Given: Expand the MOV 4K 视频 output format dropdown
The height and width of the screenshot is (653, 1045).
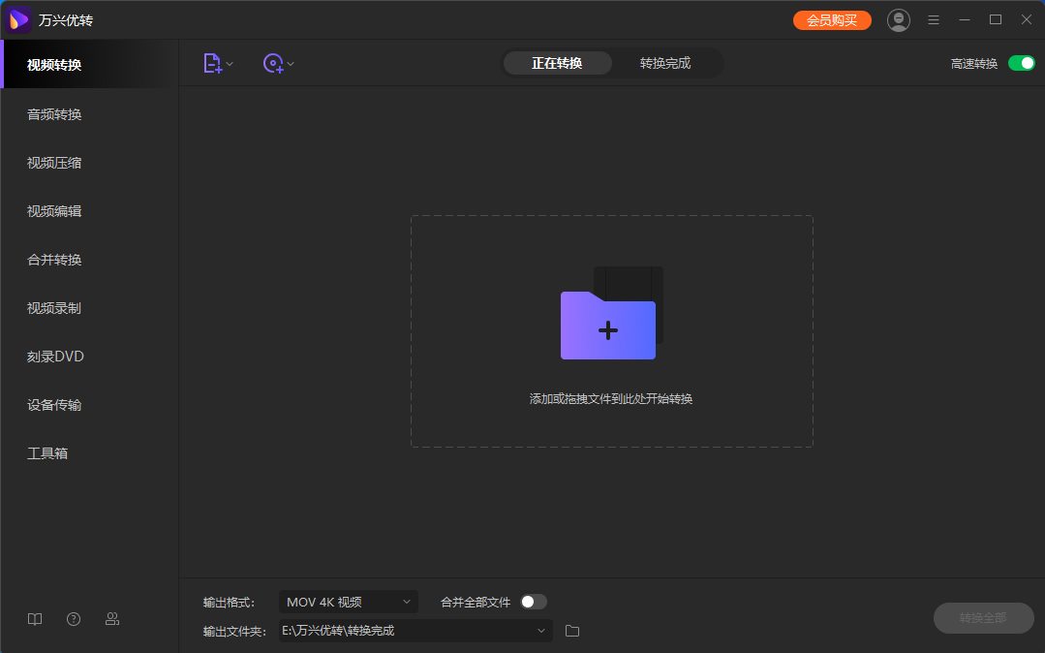Looking at the screenshot, I should tap(349, 602).
